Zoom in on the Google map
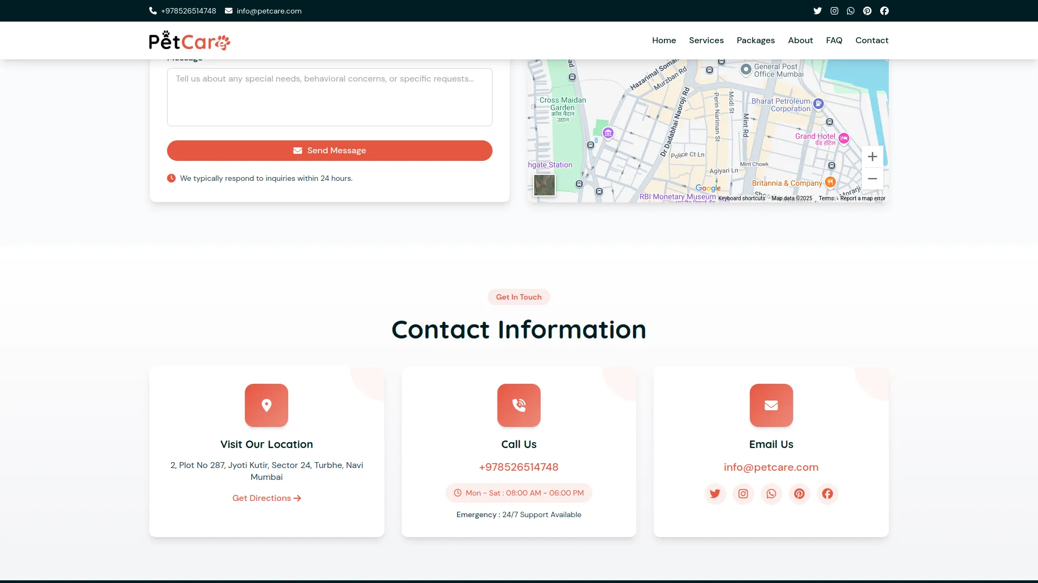This screenshot has height=583, width=1038. tap(872, 157)
